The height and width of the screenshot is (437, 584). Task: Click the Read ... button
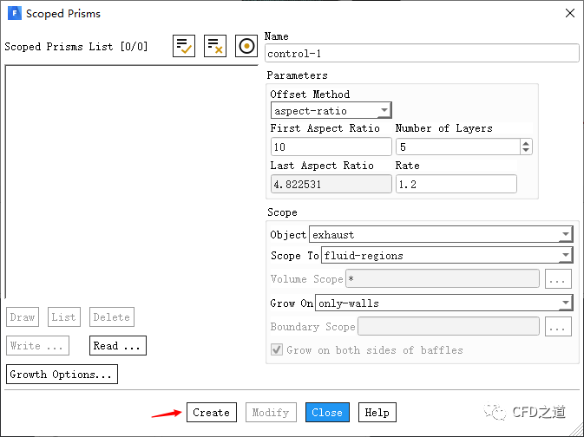(x=118, y=345)
